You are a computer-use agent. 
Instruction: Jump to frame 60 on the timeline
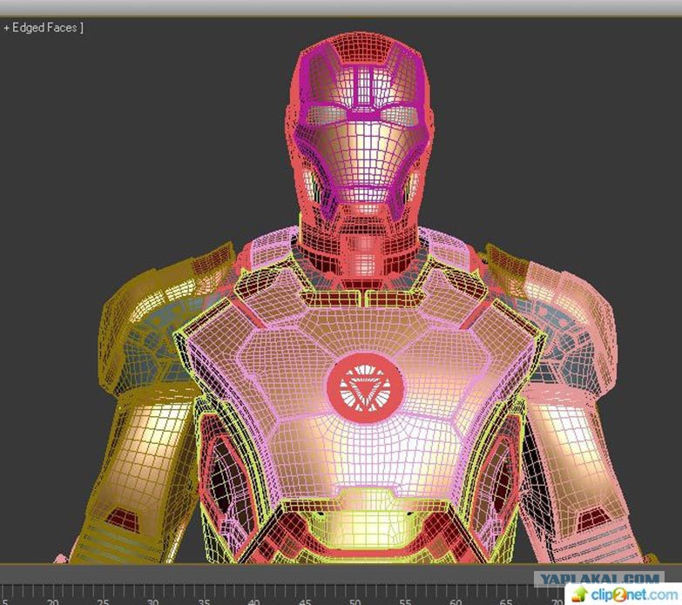[x=456, y=602]
